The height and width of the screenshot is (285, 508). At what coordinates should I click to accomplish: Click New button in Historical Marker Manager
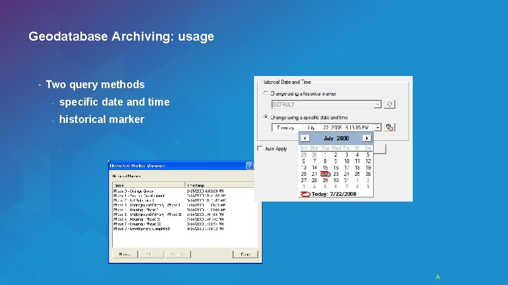tap(125, 254)
